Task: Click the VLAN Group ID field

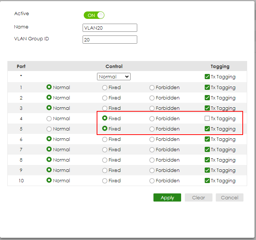Action: [110, 40]
